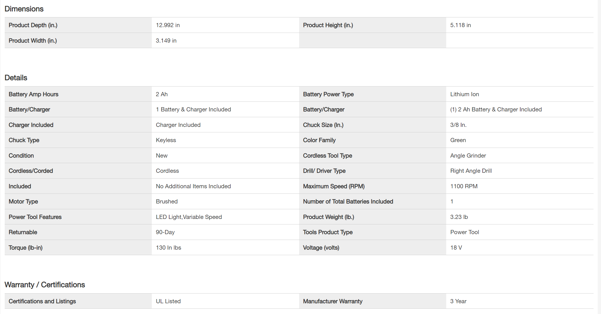Select the Keyless chuck type value
Image resolution: width=601 pixels, height=314 pixels.
166,140
